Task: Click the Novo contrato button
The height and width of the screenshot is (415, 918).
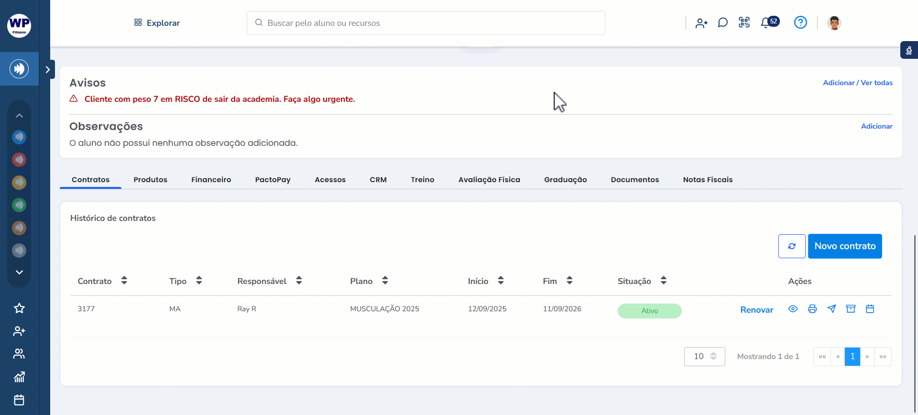Action: pos(844,246)
